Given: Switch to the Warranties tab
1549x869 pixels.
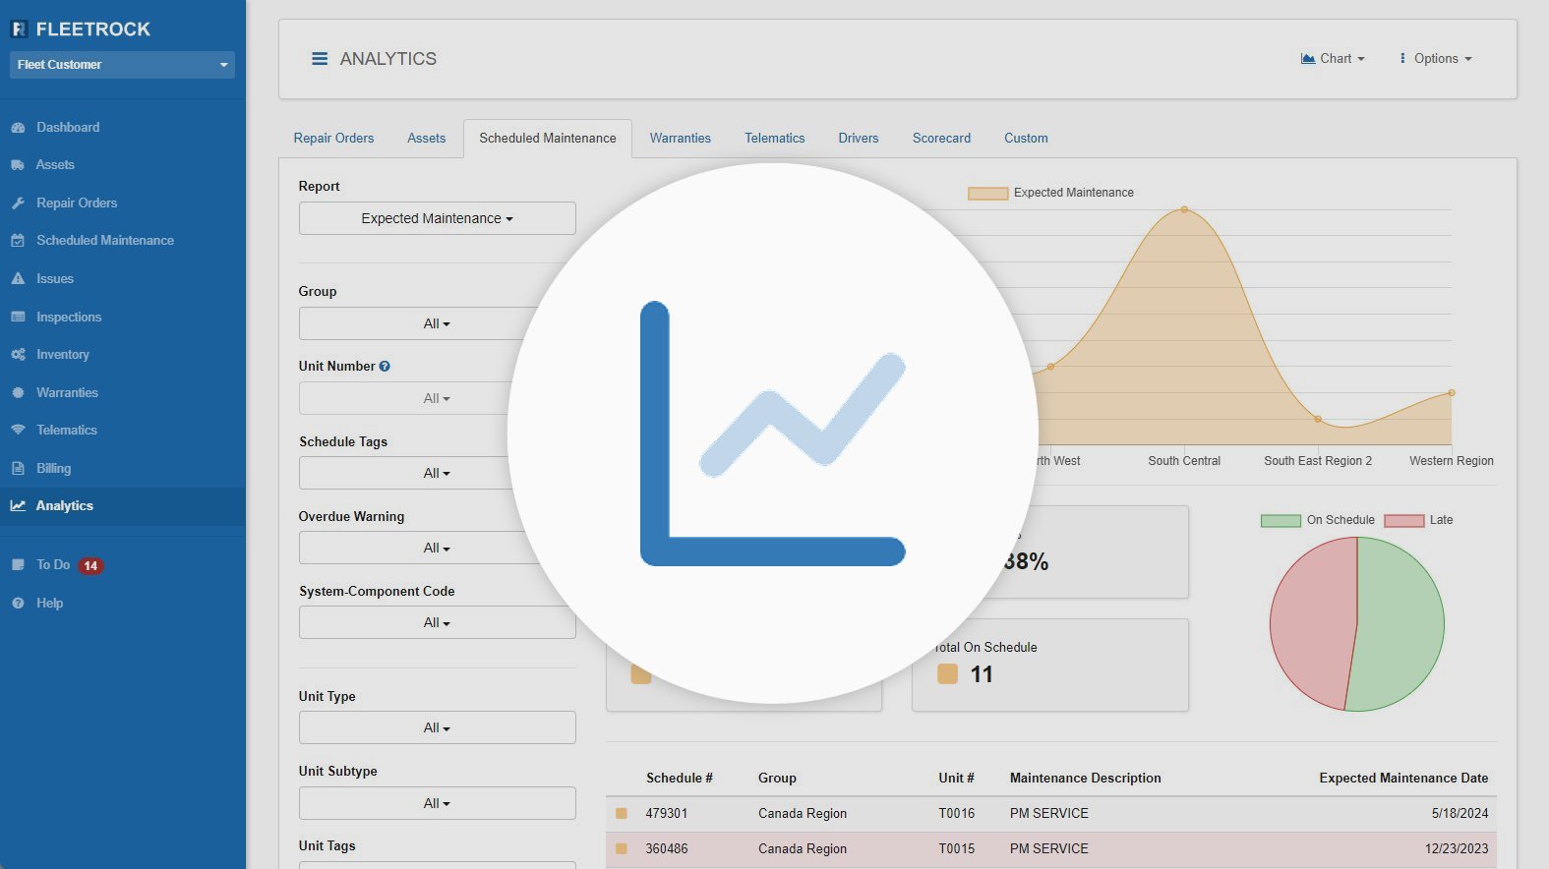Looking at the screenshot, I should coord(680,139).
